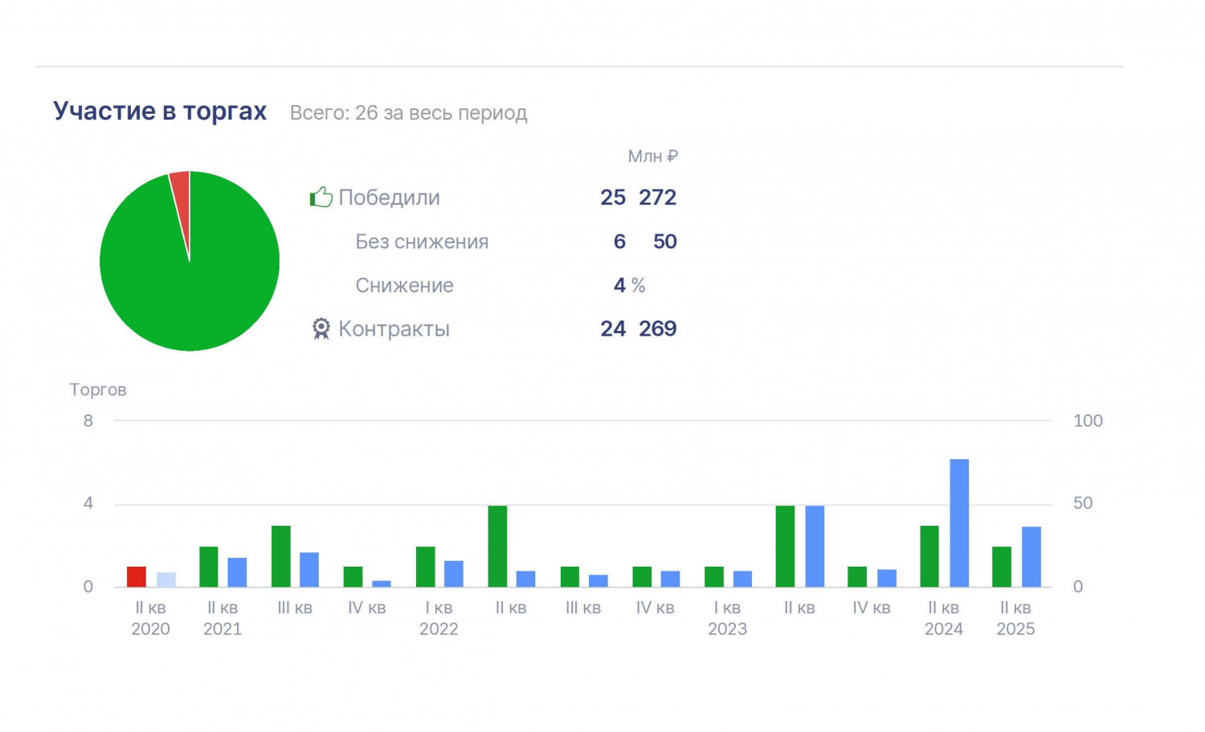1205x732 pixels.
Task: Select the green bar for II кв 2021
Action: (x=209, y=567)
